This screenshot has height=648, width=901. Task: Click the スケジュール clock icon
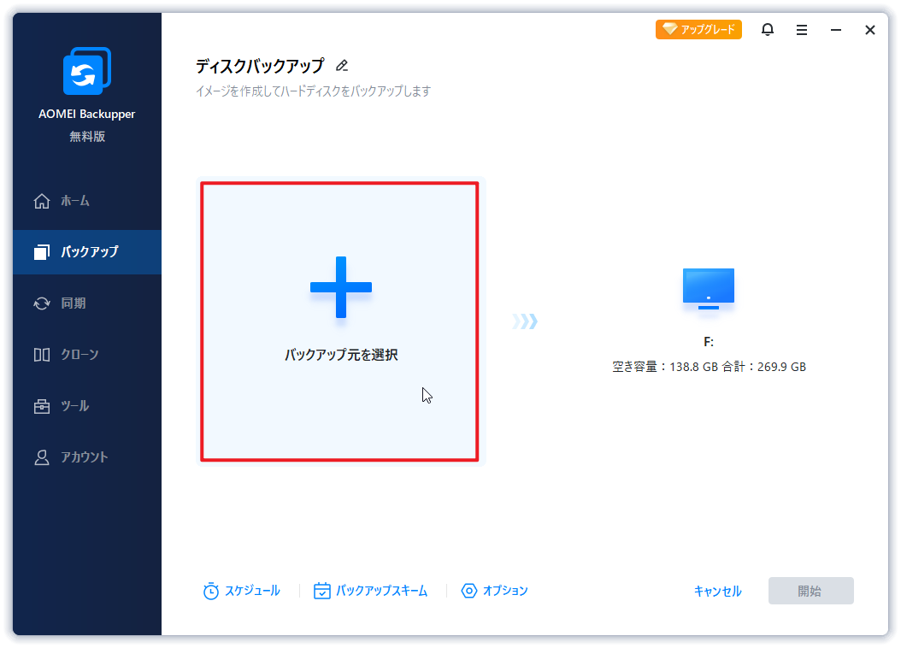(211, 591)
